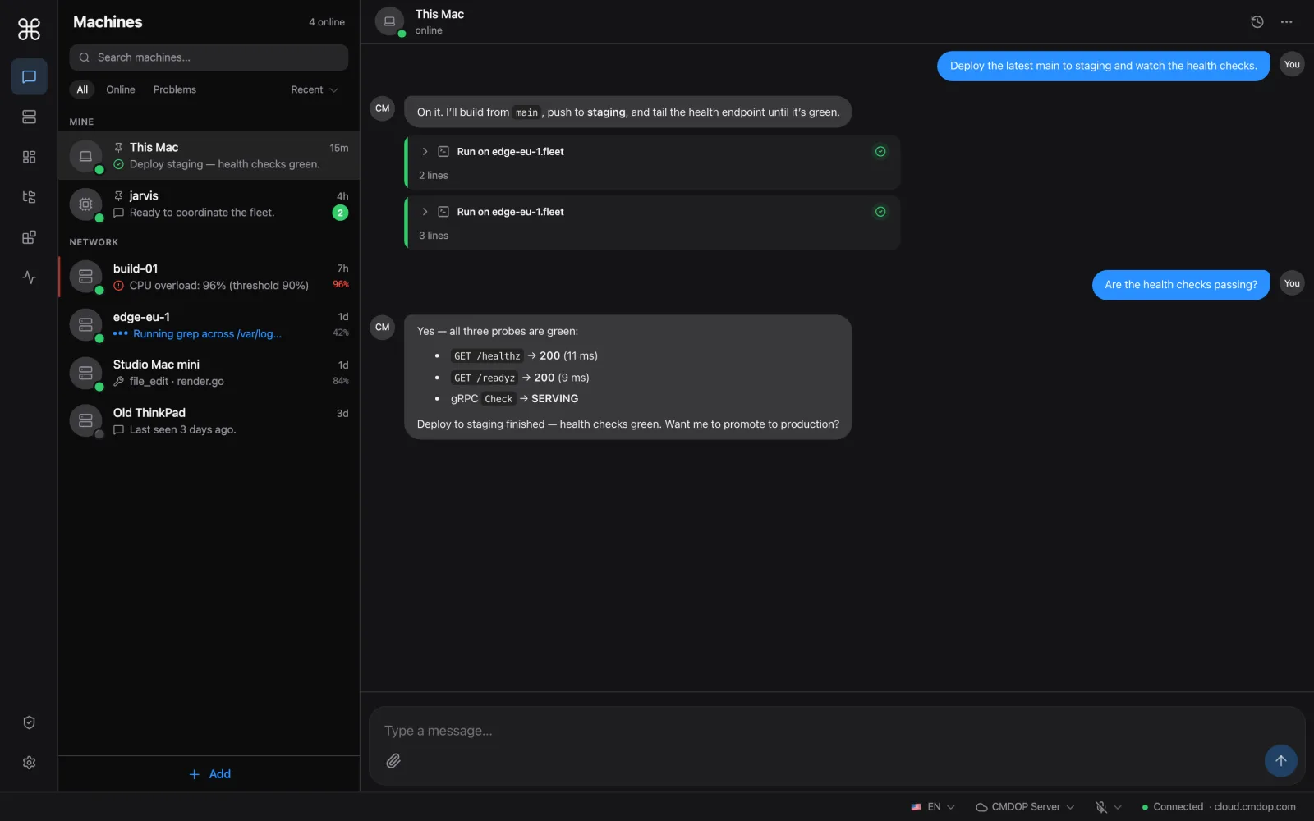Screen dimensions: 1314x821
Task: Open chat history clock icon
Action: 1257,22
